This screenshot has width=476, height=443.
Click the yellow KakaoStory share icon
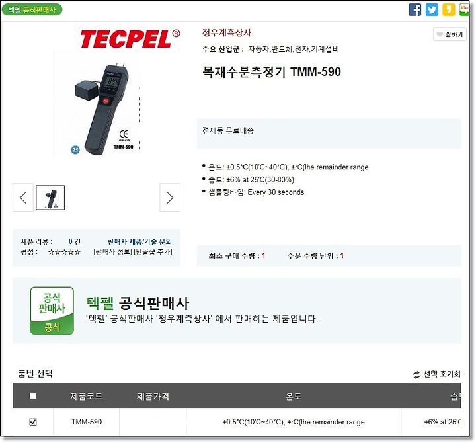449,9
